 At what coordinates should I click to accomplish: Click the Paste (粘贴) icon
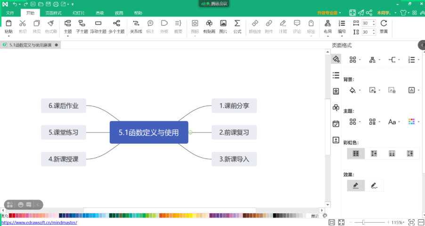(x=8, y=23)
